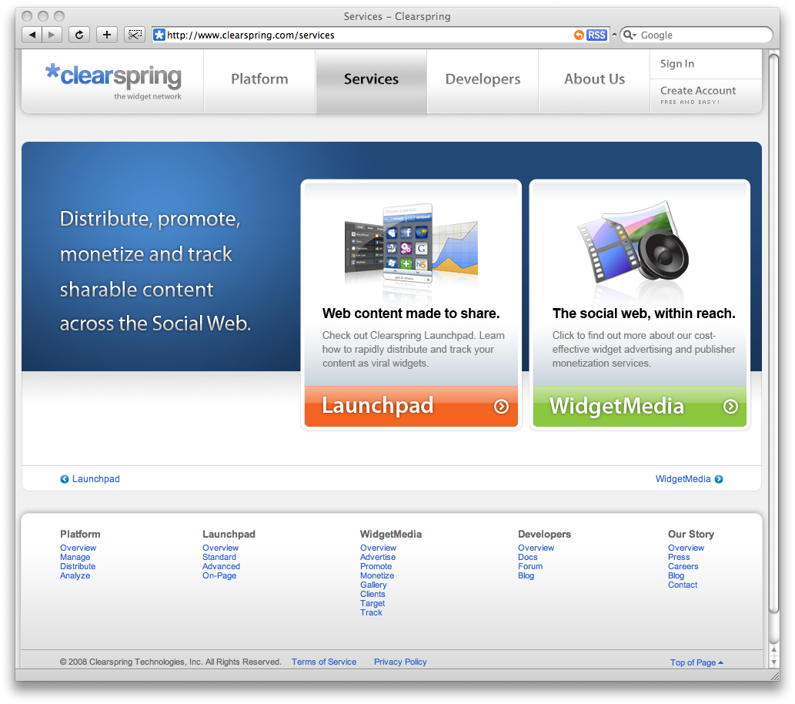
Task: Open the web clip scissors button
Action: [x=135, y=35]
